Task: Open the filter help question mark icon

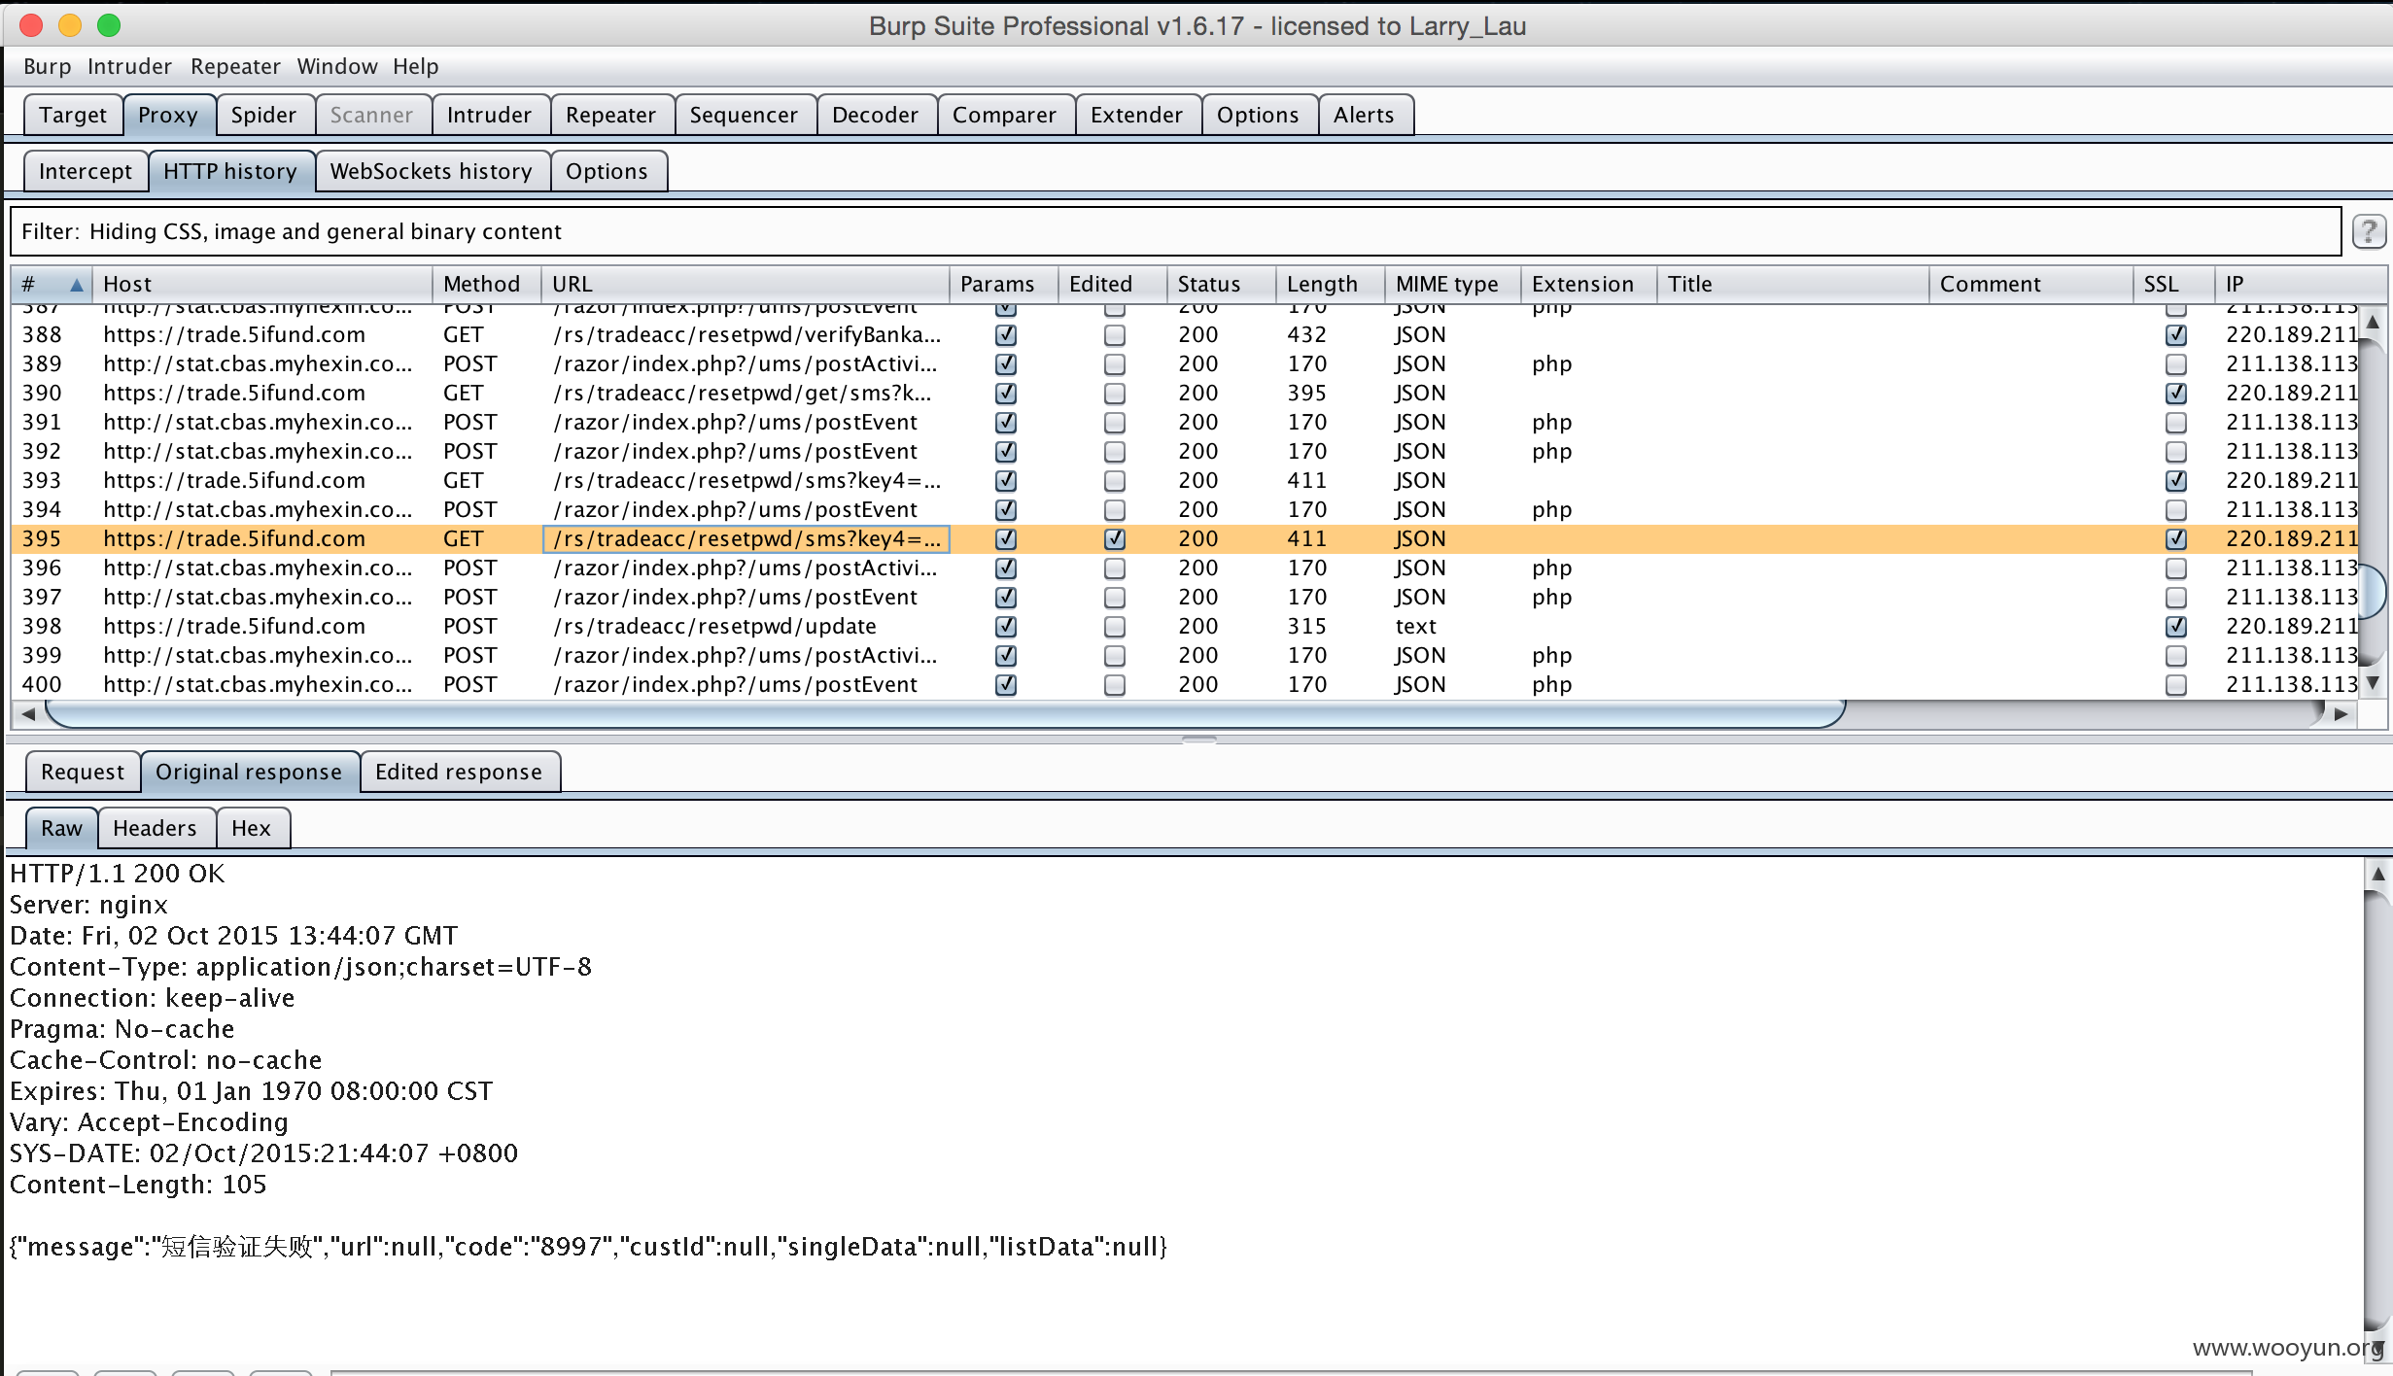Action: pos(2369,231)
